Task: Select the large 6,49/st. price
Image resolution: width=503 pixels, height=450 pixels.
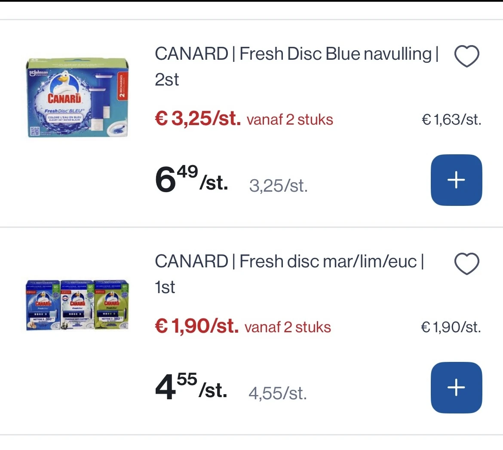Action: (191, 180)
